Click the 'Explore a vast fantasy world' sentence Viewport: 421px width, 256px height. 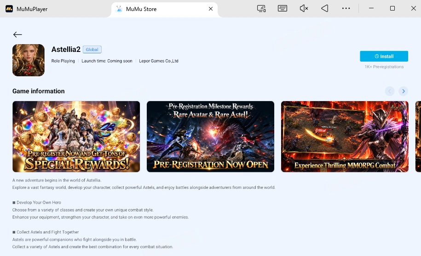(x=144, y=188)
